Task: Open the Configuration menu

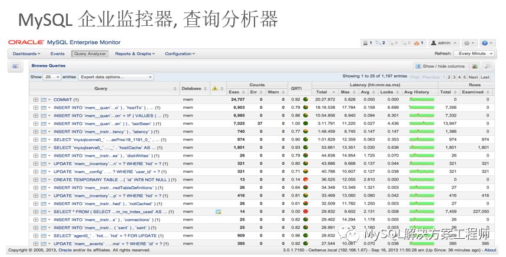Action: pos(180,54)
